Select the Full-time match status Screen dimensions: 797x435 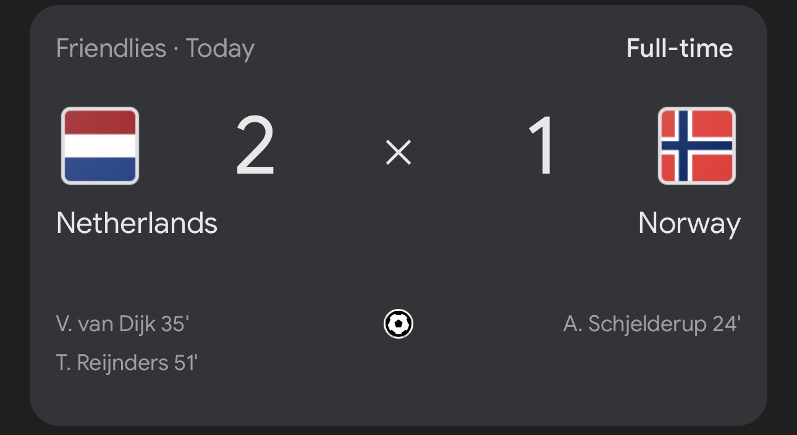pyautogui.click(x=680, y=48)
